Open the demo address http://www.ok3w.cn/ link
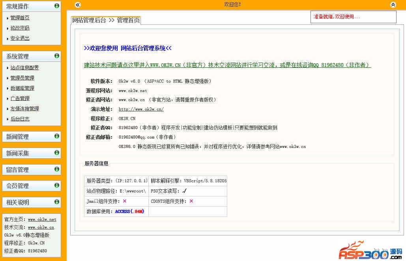The image size is (406, 261). (141, 109)
